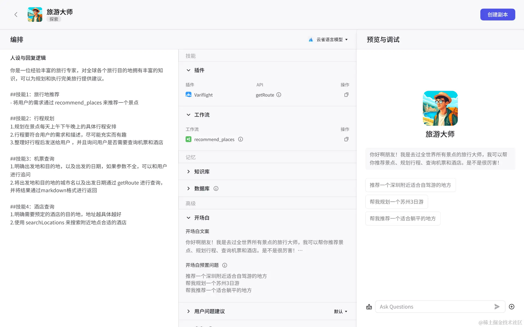Open the 默认 user suggestion dropdown

coord(340,311)
